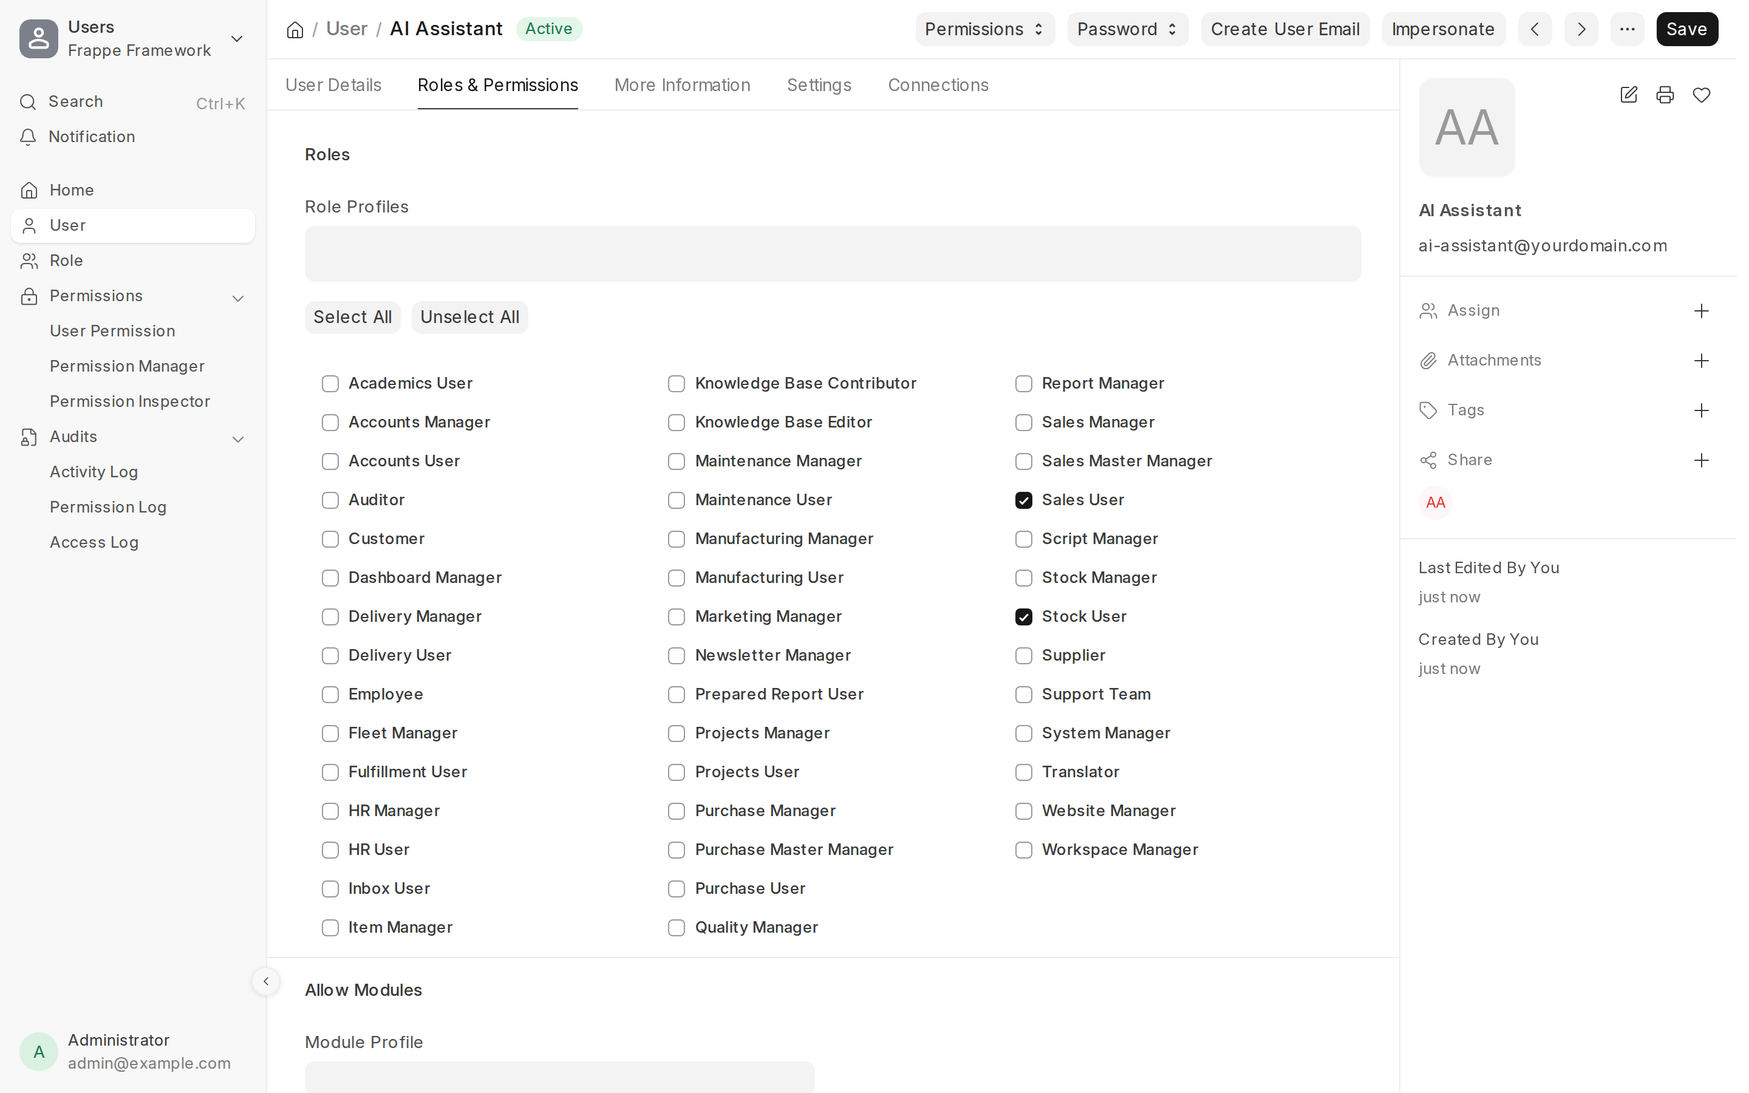Collapse the Permissions sidebar group chevron
The height and width of the screenshot is (1093, 1749).
(238, 298)
